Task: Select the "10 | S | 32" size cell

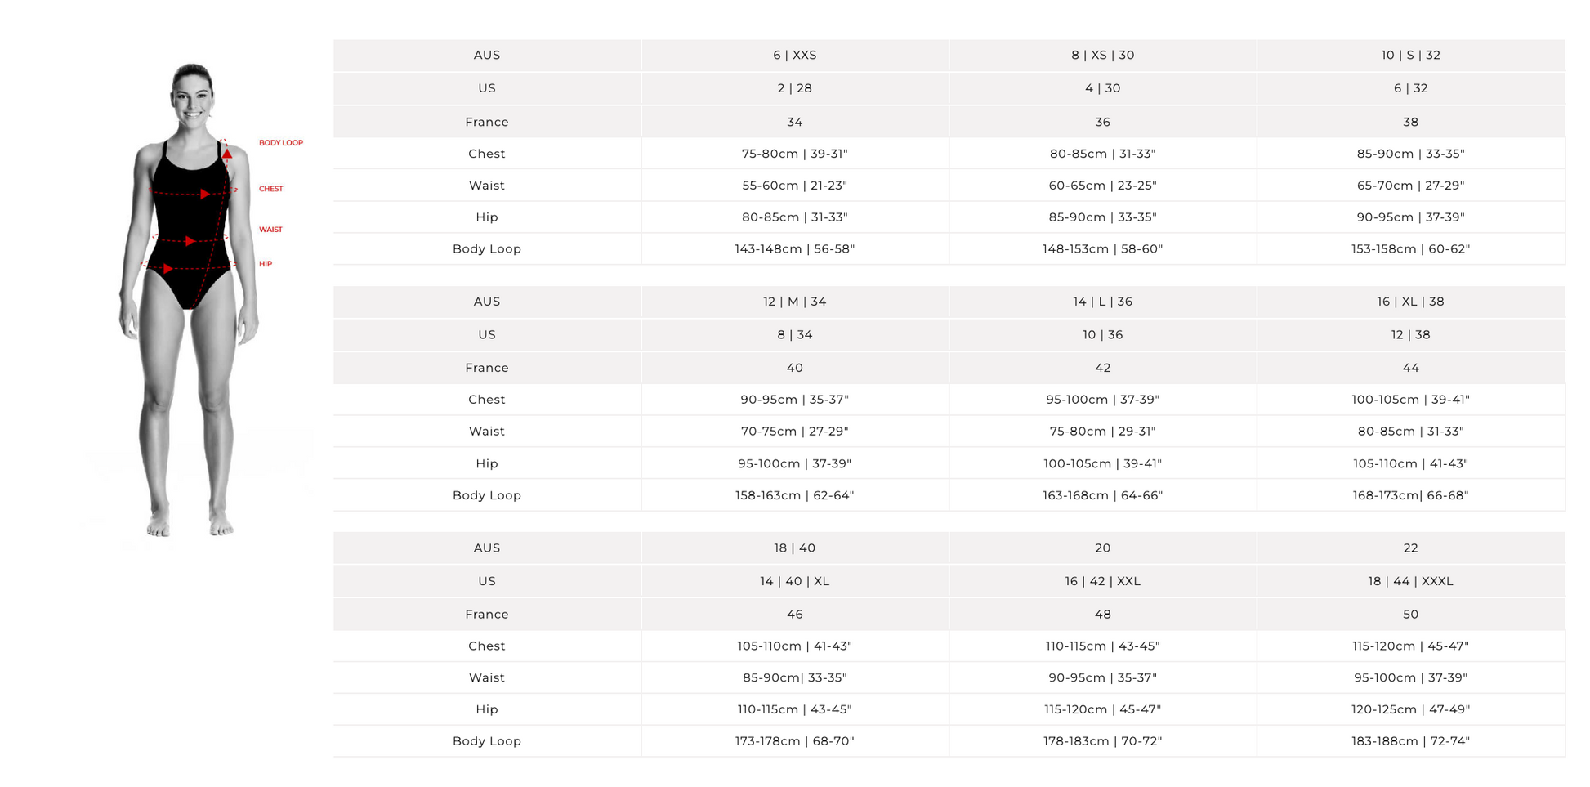Action: (1410, 56)
